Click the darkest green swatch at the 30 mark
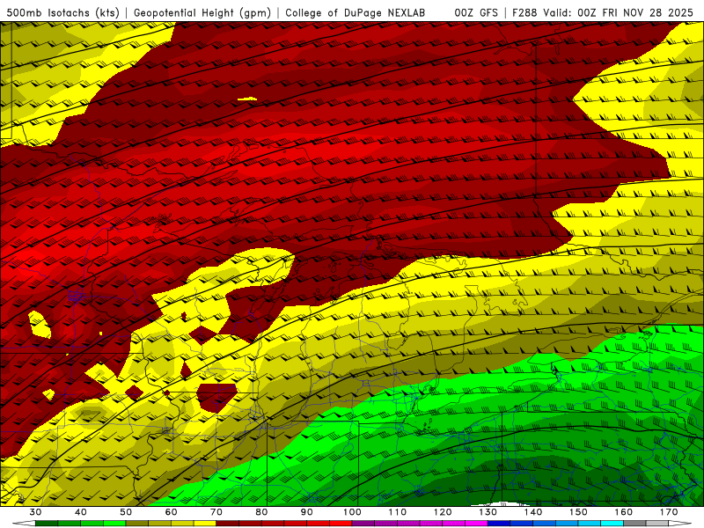Image resolution: width=704 pixels, height=528 pixels. pos(47,524)
